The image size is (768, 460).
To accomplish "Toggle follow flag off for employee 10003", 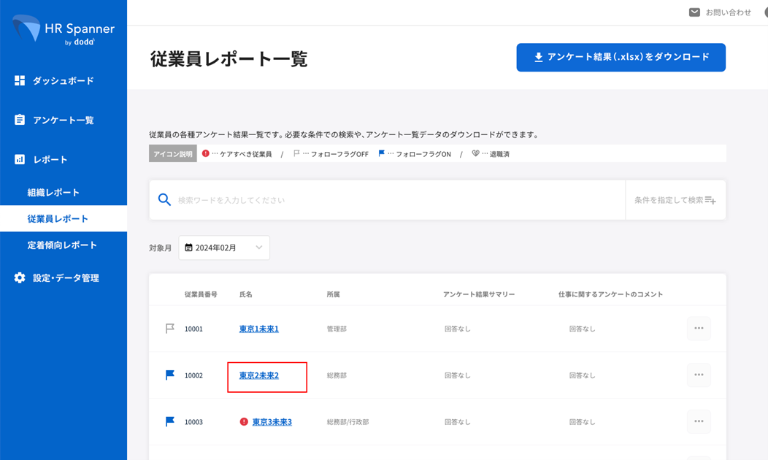I will (x=170, y=422).
